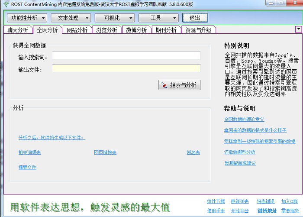
Task: Open the 微博分析 tab
Action: 136,30
